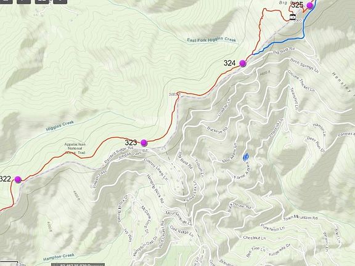Click the Hampton Creek label
The height and width of the screenshot is (266, 355).
[x=59, y=257]
